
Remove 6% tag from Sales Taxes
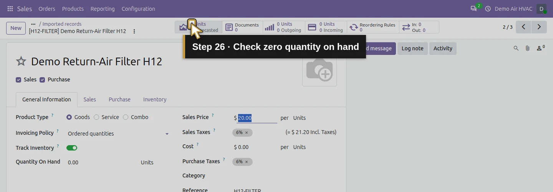[x=247, y=132]
